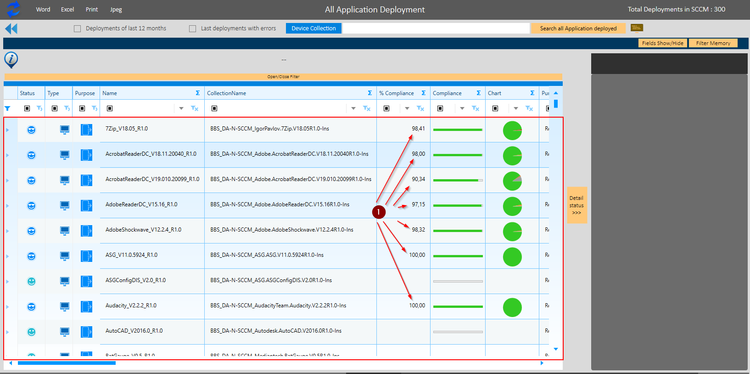The image size is (750, 374).
Task: Go back using the double-arrow icon
Action: [x=11, y=29]
